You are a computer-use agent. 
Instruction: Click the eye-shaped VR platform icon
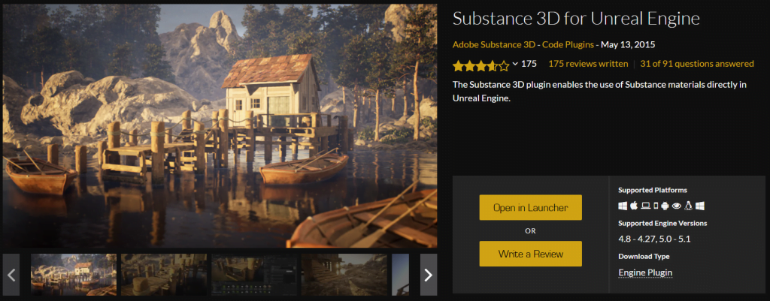[x=677, y=206]
